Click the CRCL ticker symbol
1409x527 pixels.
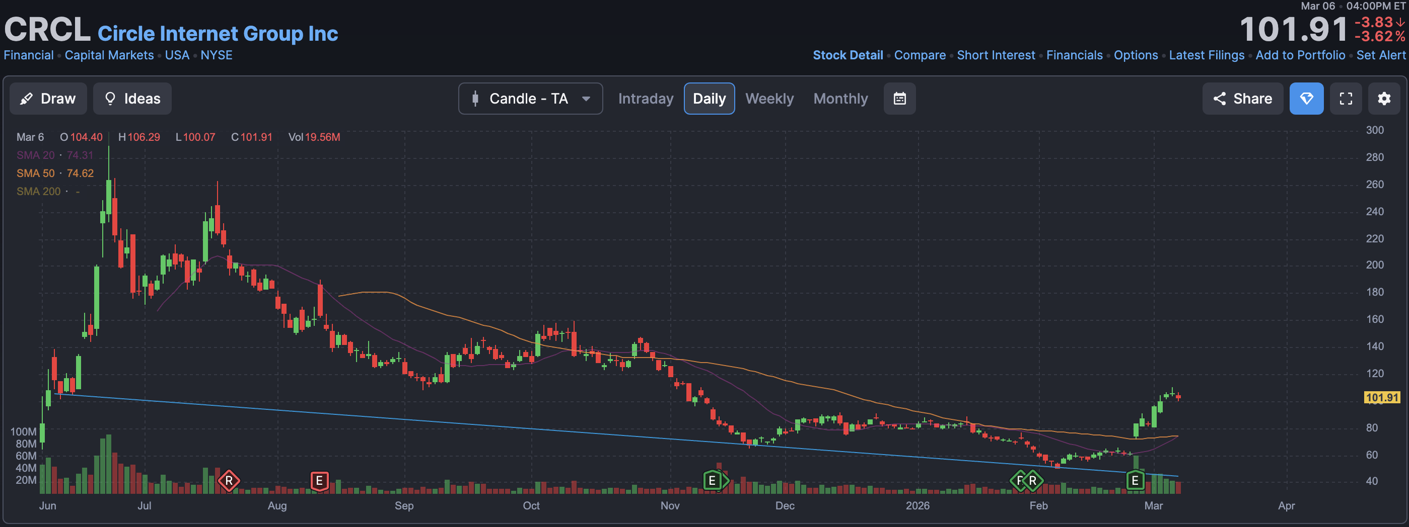(x=47, y=30)
